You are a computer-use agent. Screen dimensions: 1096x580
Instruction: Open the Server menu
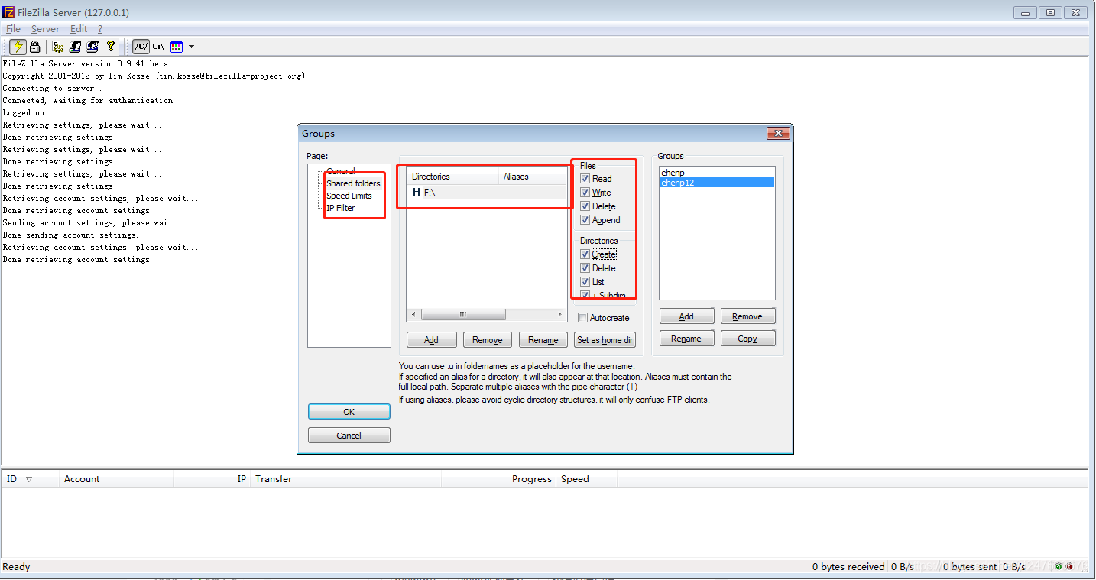point(45,29)
